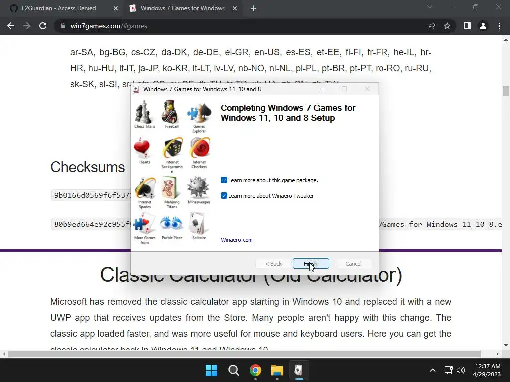Go forward in Chrome
Image resolution: width=510 pixels, height=382 pixels.
pyautogui.click(x=27, y=26)
